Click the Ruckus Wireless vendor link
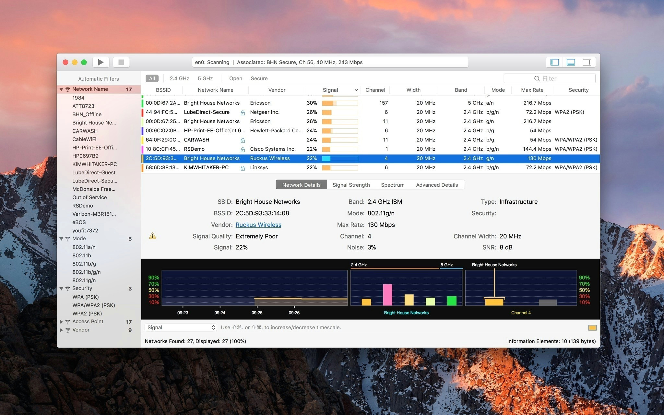Image resolution: width=664 pixels, height=415 pixels. [x=258, y=225]
